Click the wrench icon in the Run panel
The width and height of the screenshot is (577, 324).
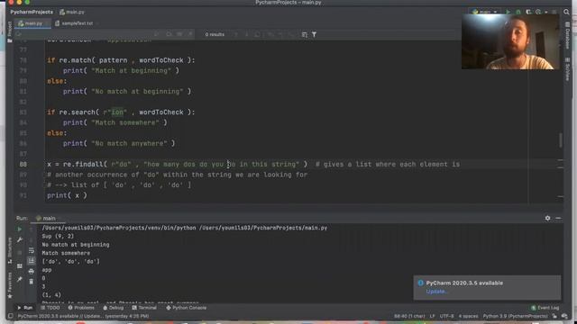click(20, 240)
